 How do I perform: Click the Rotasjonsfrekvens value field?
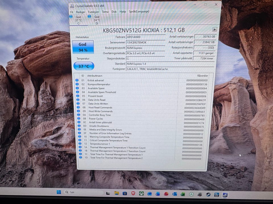click(x=204, y=48)
